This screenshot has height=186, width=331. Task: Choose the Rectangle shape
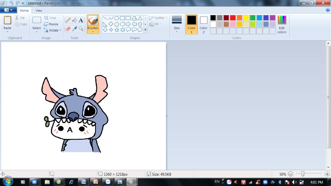click(123, 18)
